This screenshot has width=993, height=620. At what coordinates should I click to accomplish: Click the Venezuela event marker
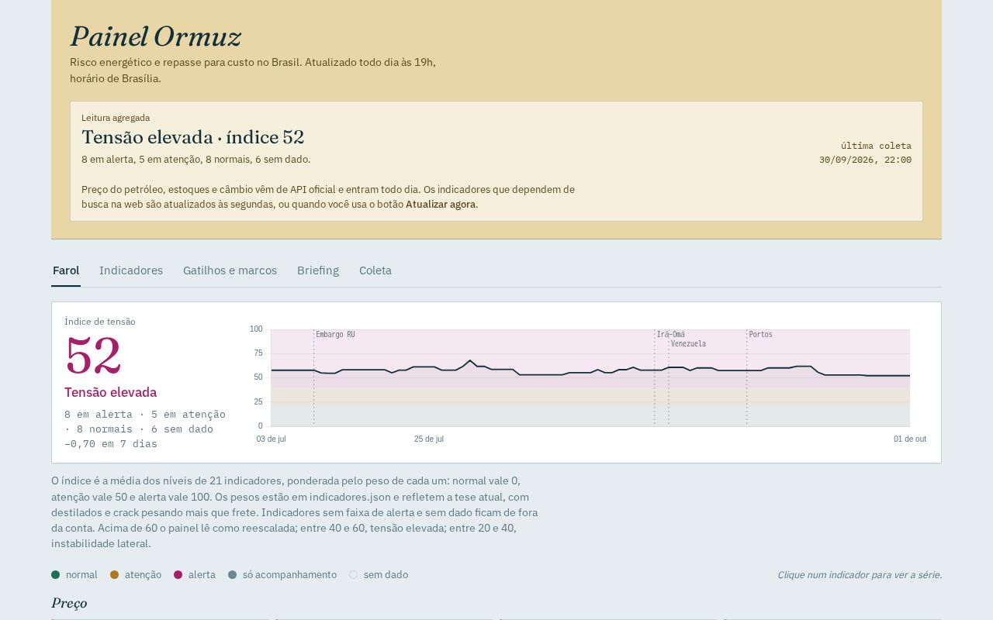coord(689,344)
